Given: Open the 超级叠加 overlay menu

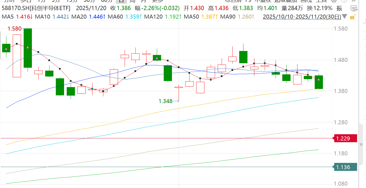Looking at the screenshot, I should click(x=284, y=1).
